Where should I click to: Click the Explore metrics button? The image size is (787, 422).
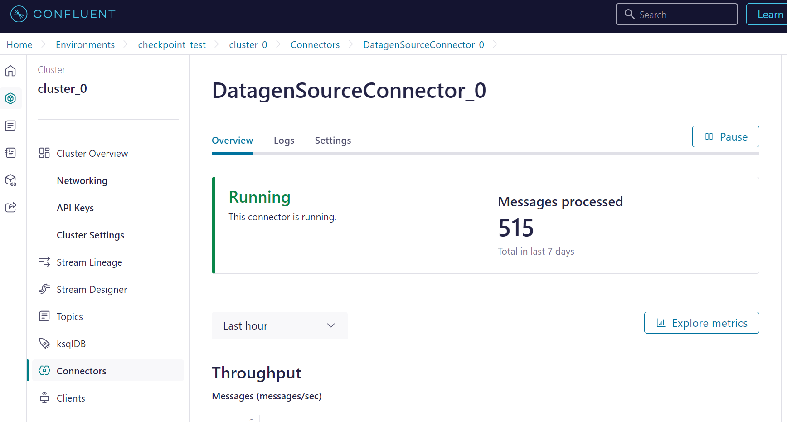point(702,323)
